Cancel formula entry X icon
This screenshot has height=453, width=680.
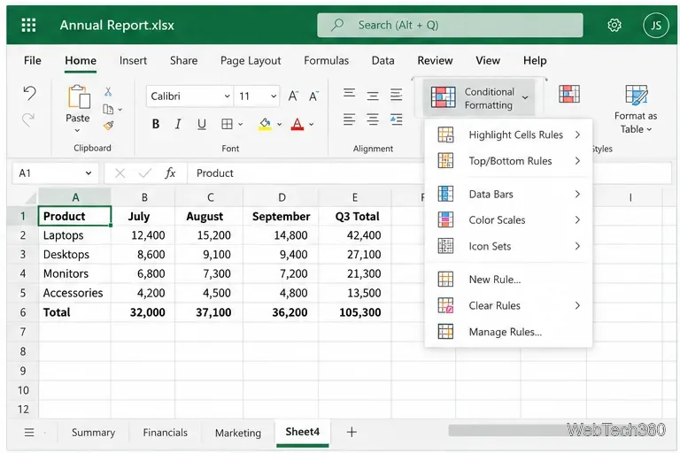(x=120, y=173)
